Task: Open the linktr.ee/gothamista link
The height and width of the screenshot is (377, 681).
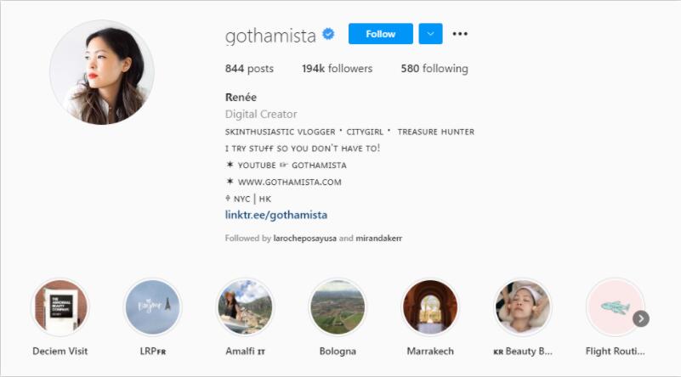Action: (x=276, y=215)
